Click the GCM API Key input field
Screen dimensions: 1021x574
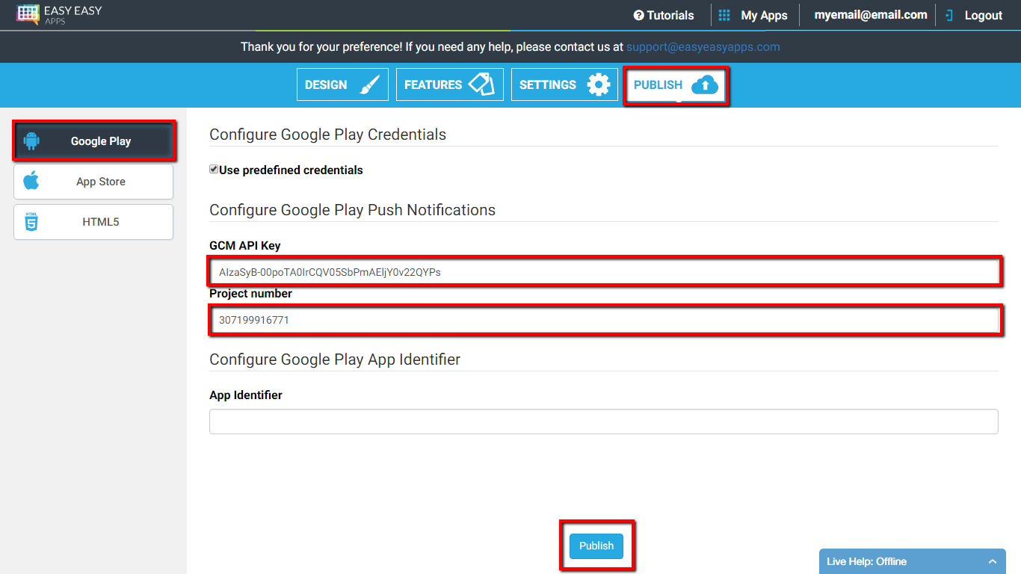(603, 272)
